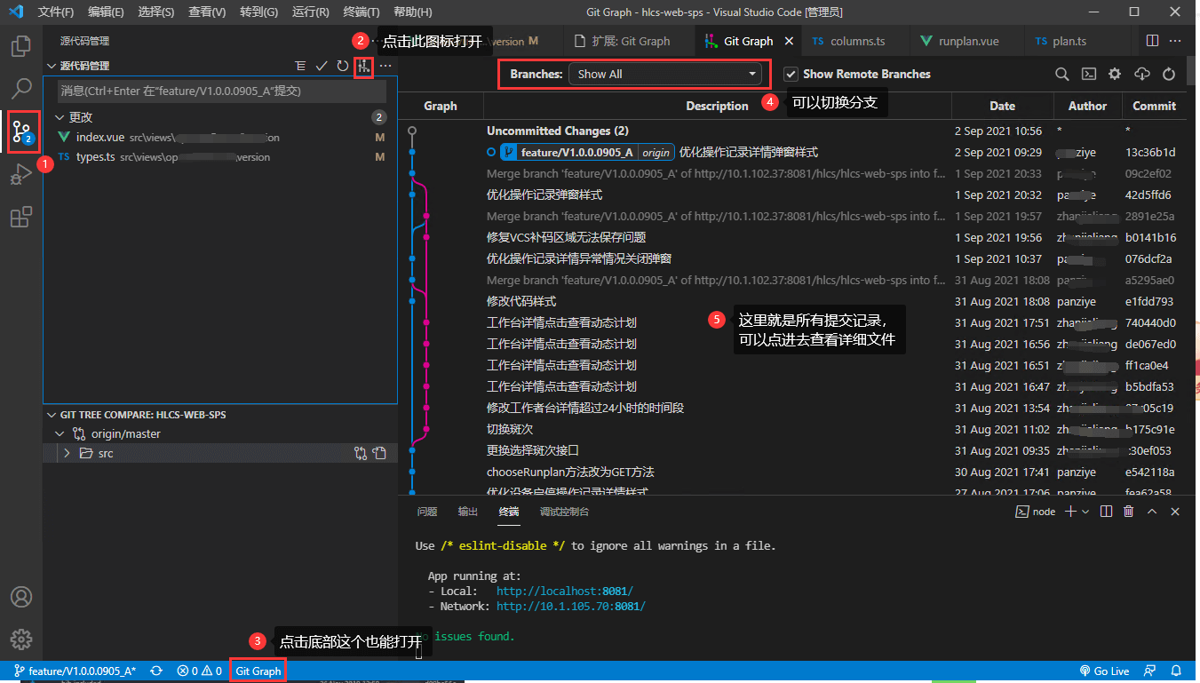Open the Manage gear in activity bar

[21, 639]
